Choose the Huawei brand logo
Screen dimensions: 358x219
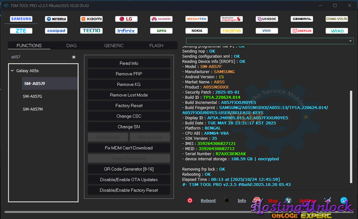pos(161,19)
